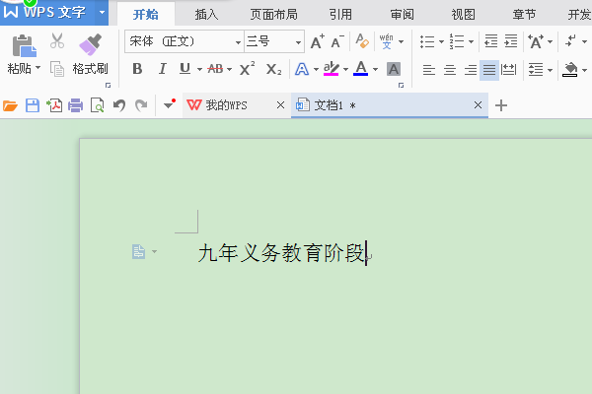Switch to the 视图 ribbon tab

pyautogui.click(x=464, y=15)
